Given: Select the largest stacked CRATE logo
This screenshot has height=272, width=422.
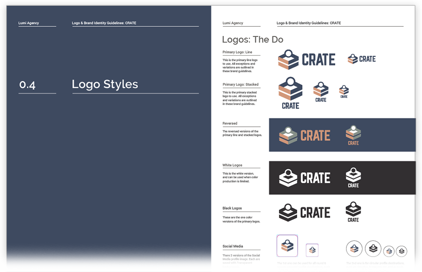Looking at the screenshot, I should click(x=290, y=93).
